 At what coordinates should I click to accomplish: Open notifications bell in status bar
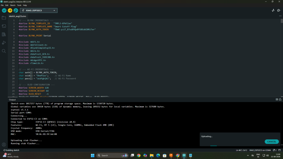(274, 150)
